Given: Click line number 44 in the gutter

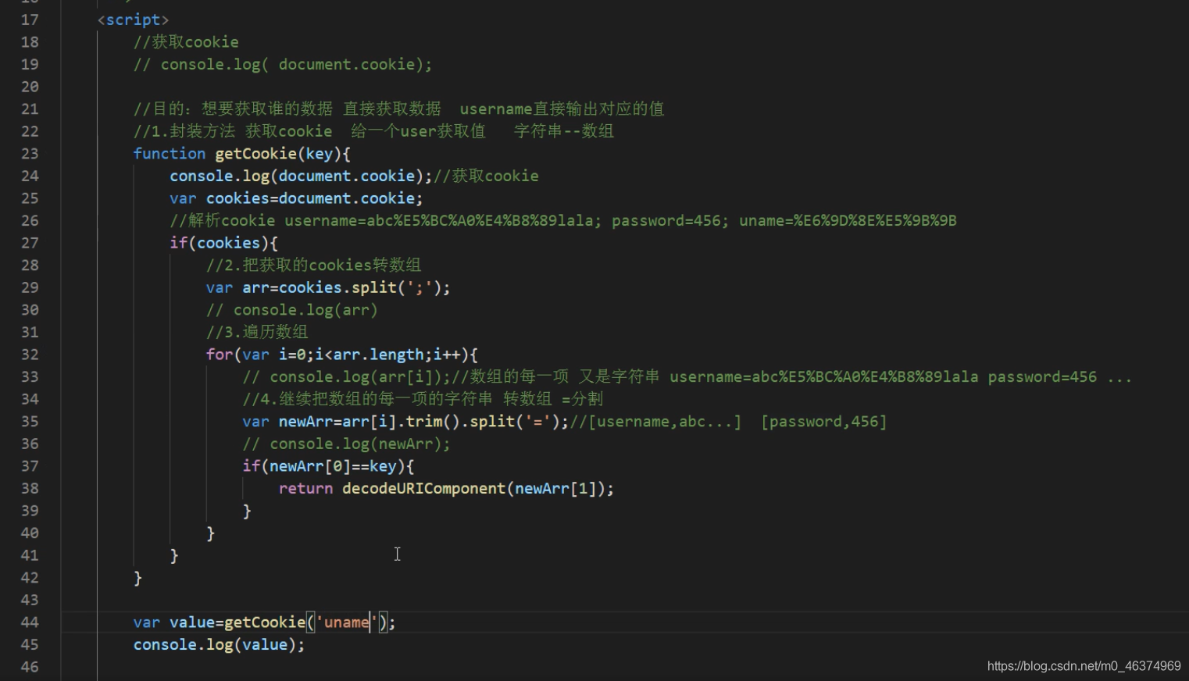Looking at the screenshot, I should 30,622.
